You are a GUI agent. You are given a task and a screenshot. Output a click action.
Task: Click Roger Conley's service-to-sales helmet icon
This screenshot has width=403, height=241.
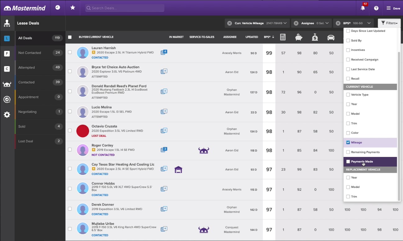pos(204,151)
